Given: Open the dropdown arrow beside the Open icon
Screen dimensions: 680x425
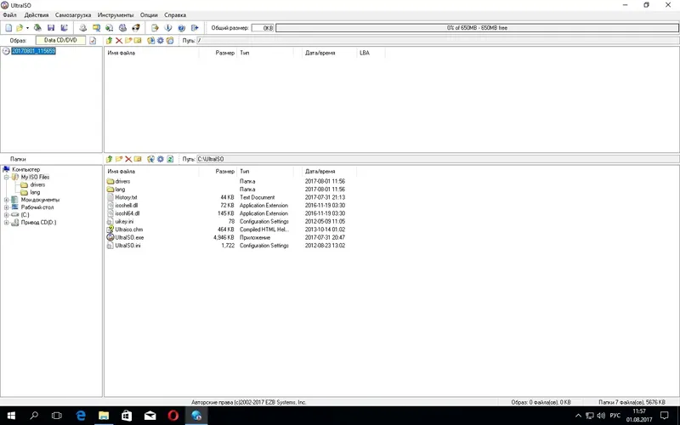Looking at the screenshot, I should point(27,28).
